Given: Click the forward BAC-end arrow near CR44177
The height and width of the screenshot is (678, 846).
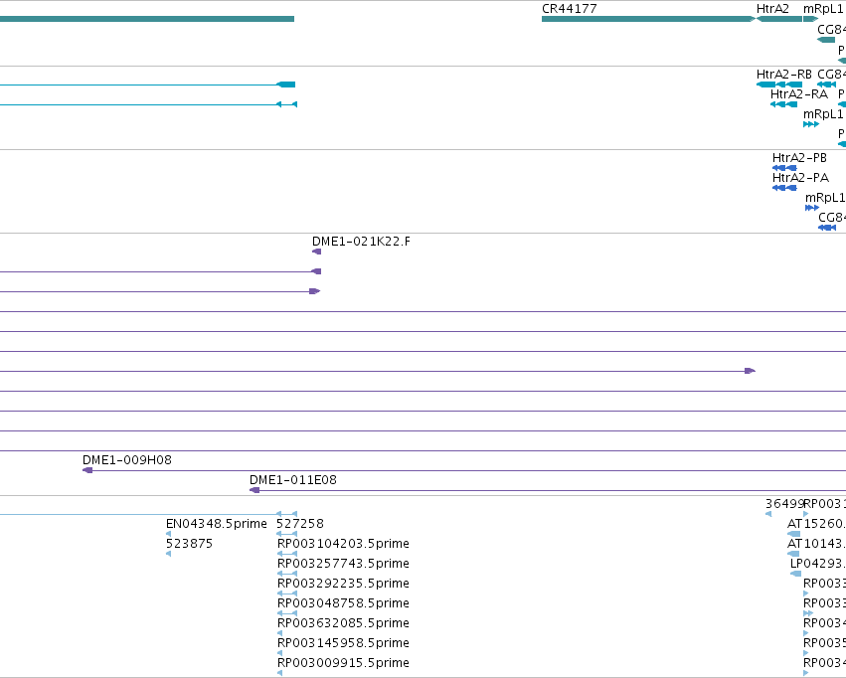Looking at the screenshot, I should 750,371.
